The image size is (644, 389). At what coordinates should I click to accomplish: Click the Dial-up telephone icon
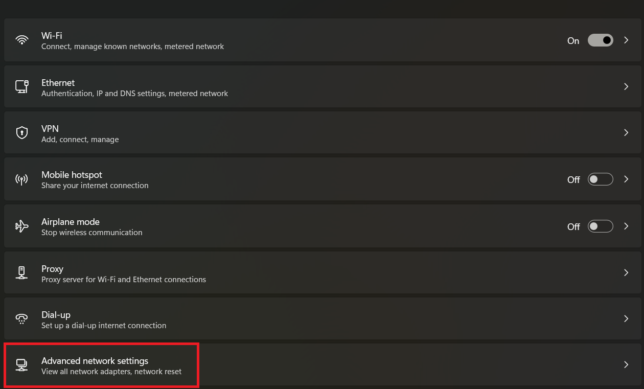(x=21, y=319)
